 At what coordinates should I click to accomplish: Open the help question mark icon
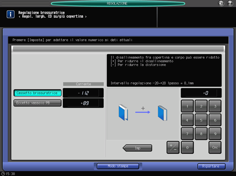[230, 3]
